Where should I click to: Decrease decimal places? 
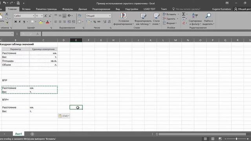coord(109,22)
